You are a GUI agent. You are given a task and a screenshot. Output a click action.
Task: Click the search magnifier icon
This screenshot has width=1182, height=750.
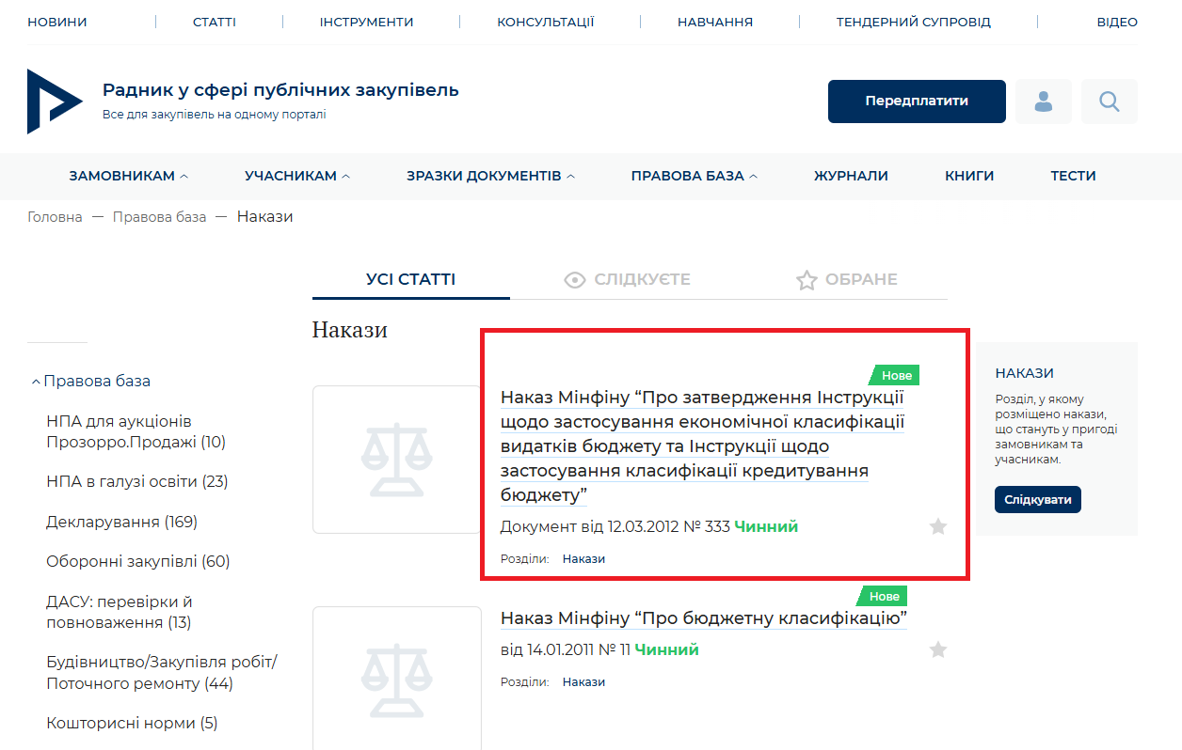pos(1109,102)
